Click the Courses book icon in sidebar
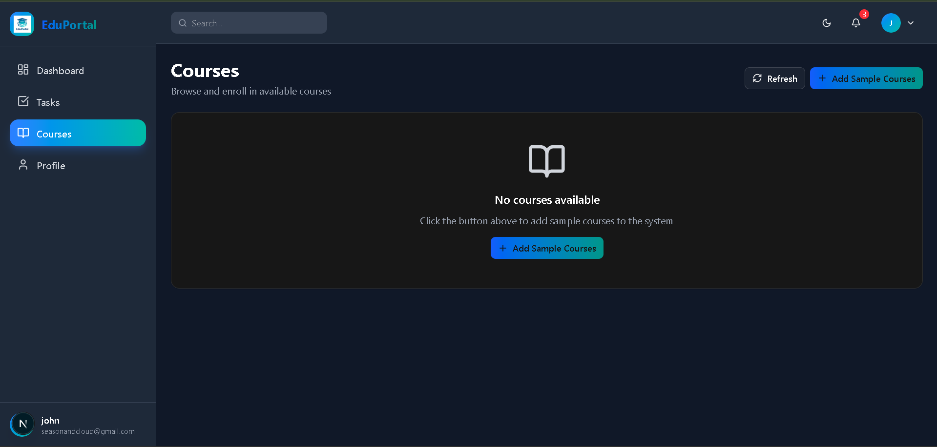The height and width of the screenshot is (447, 937). pyautogui.click(x=23, y=133)
